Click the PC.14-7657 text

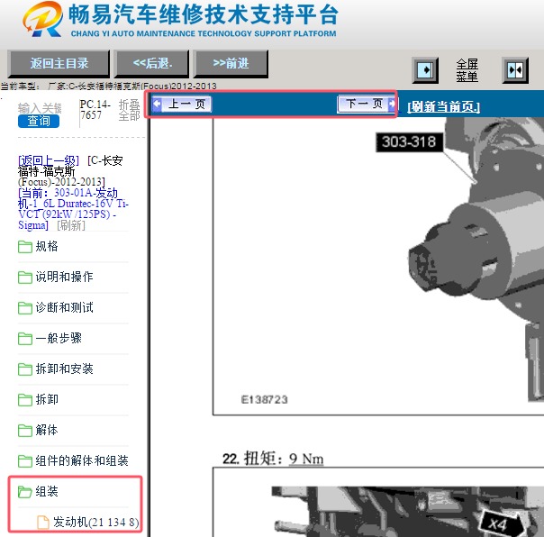(95, 110)
